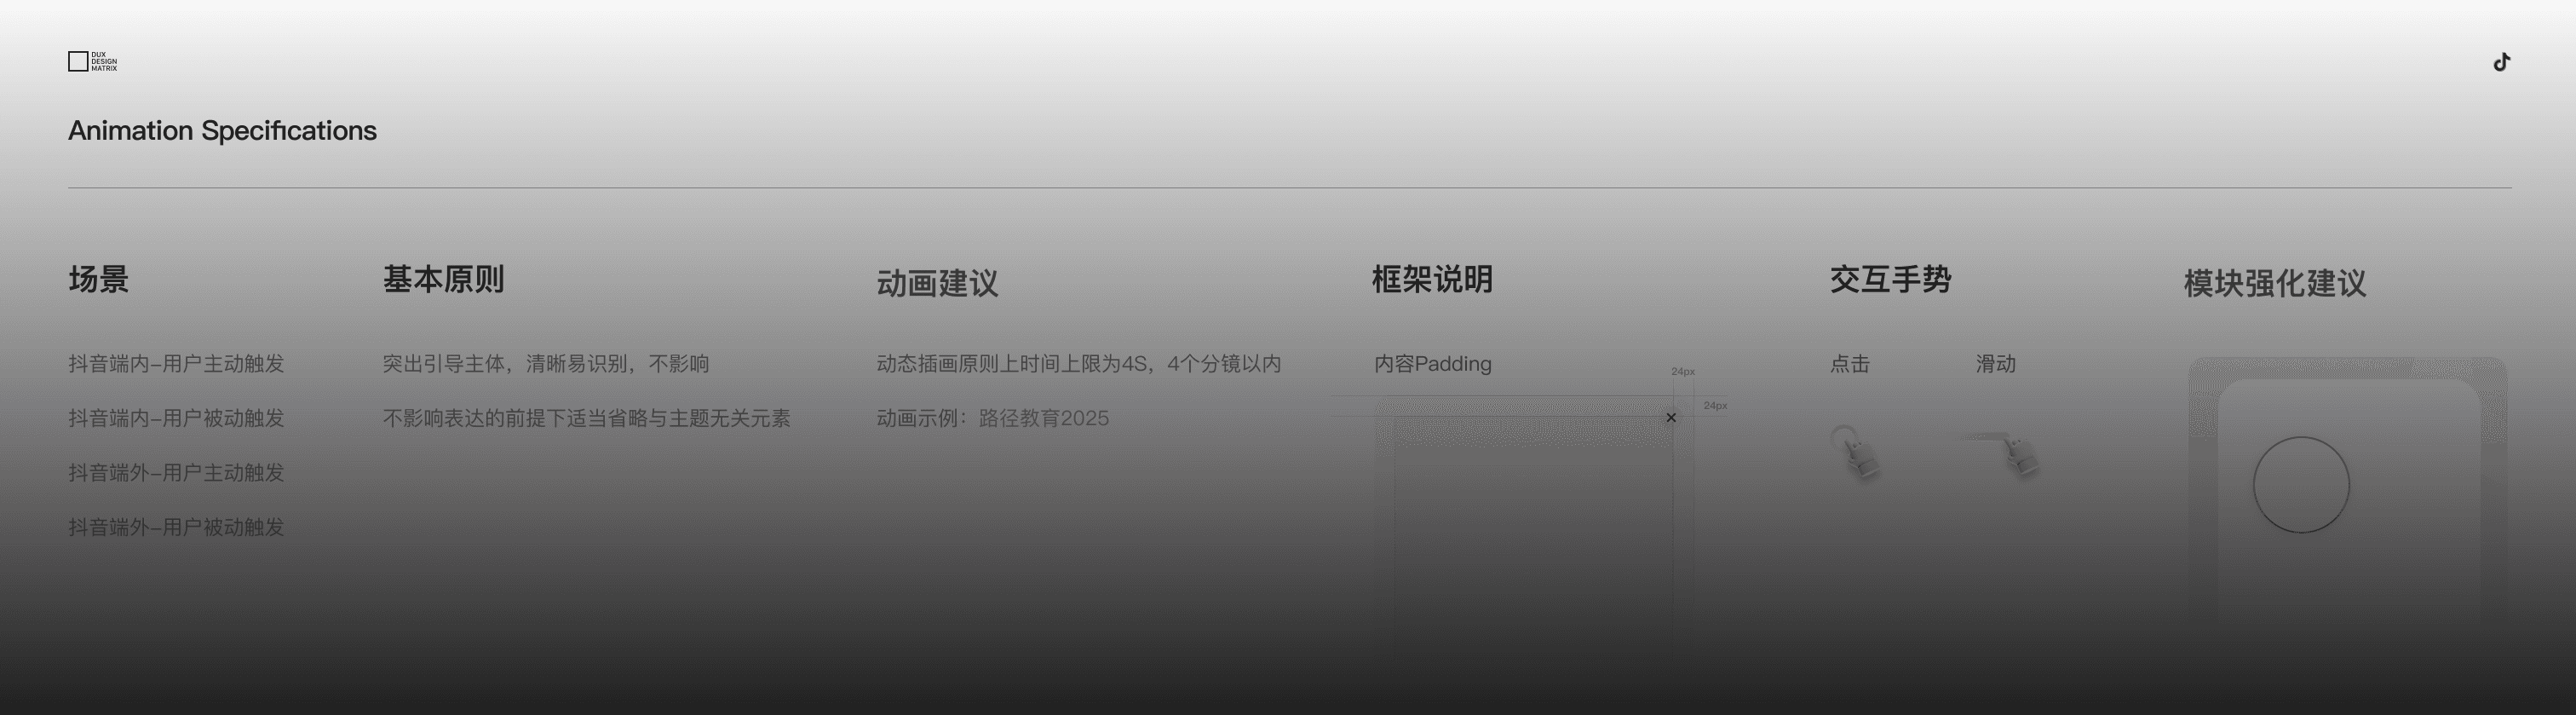Select the 框架说明 heading

1432,279
